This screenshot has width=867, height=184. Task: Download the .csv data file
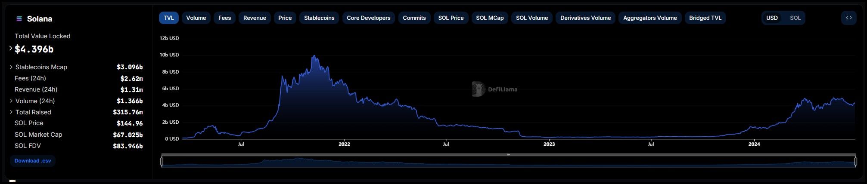coord(33,161)
